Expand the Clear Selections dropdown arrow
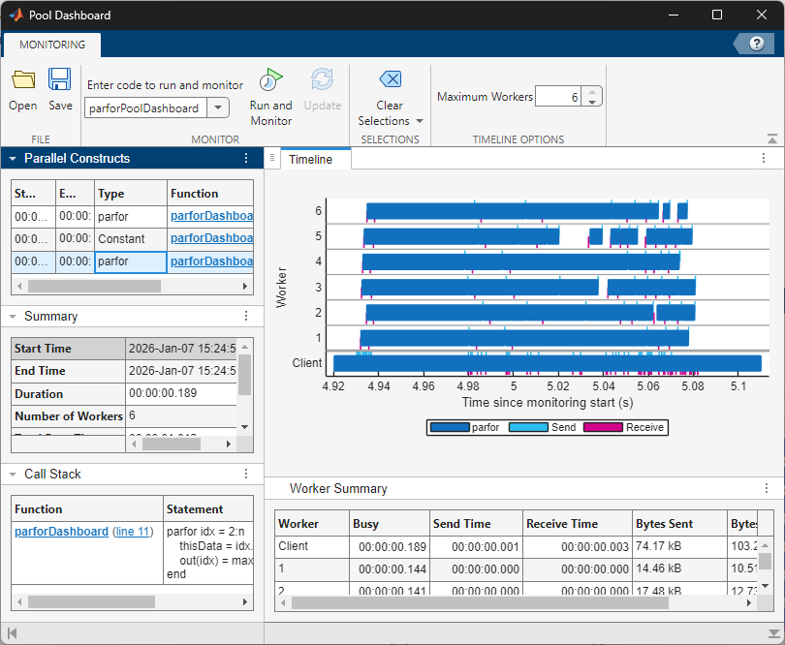 (x=420, y=121)
